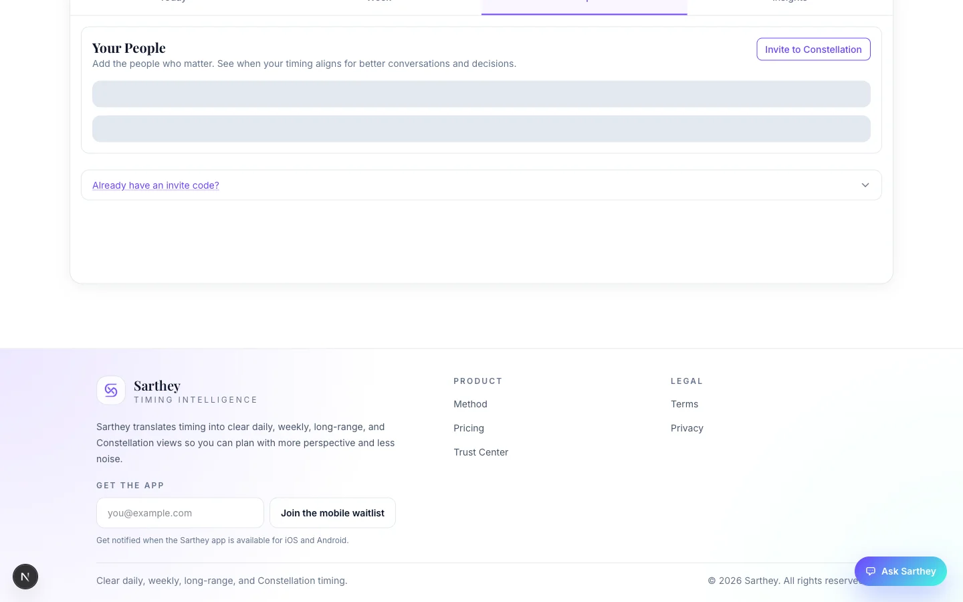The height and width of the screenshot is (602, 963).
Task: Click the chevron beside 'Already have an invite code?'
Action: click(x=865, y=185)
